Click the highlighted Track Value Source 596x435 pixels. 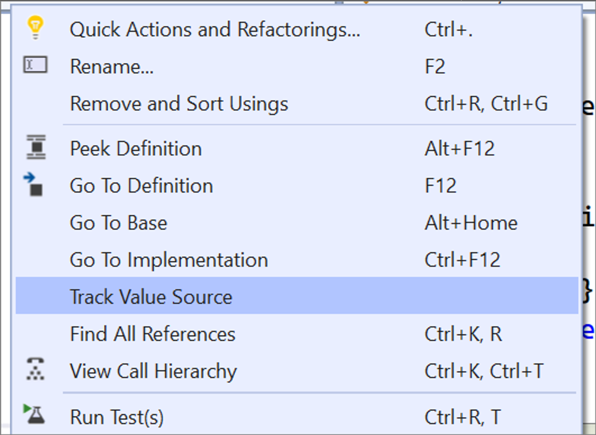click(x=151, y=297)
